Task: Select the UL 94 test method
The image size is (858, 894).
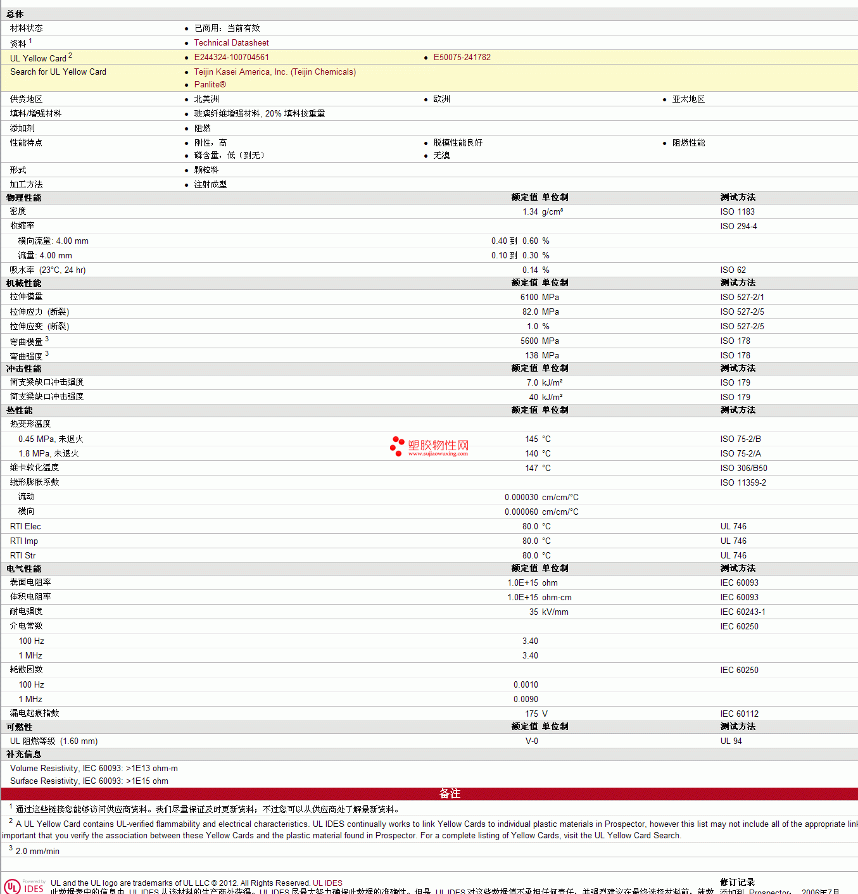Action: [x=731, y=741]
